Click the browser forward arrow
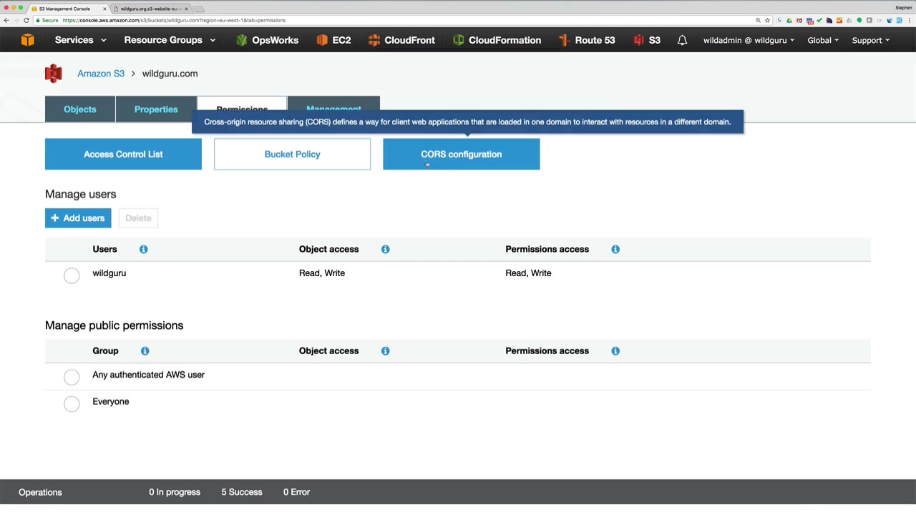This screenshot has height=515, width=916. pos(16,20)
